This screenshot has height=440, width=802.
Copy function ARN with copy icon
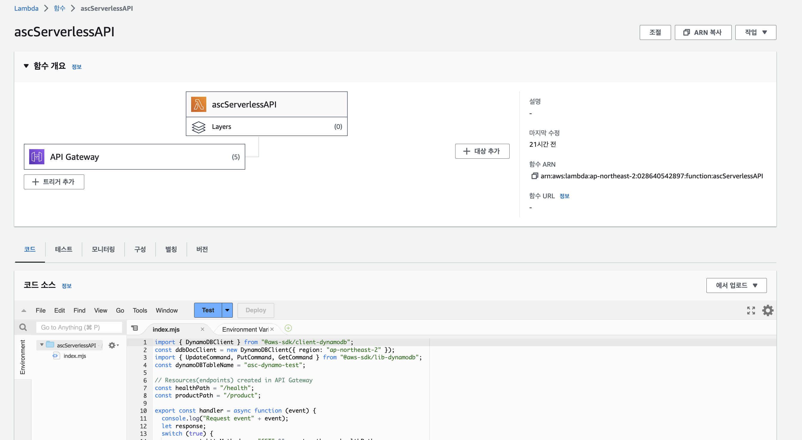coord(534,176)
